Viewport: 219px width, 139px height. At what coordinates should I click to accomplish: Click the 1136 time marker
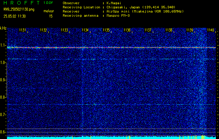[127, 30]
